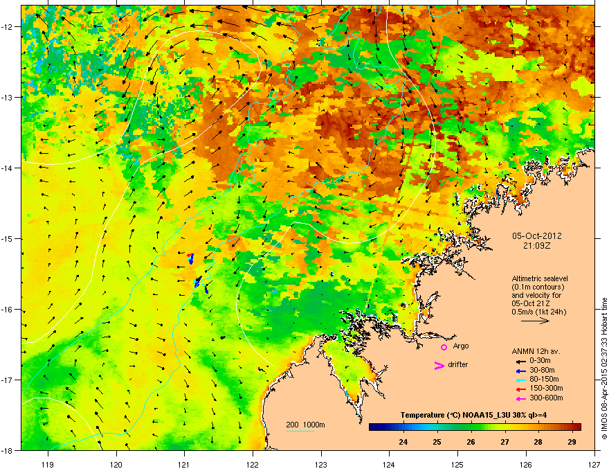
Task: Click the colorbar tick label 25
Action: click(437, 442)
